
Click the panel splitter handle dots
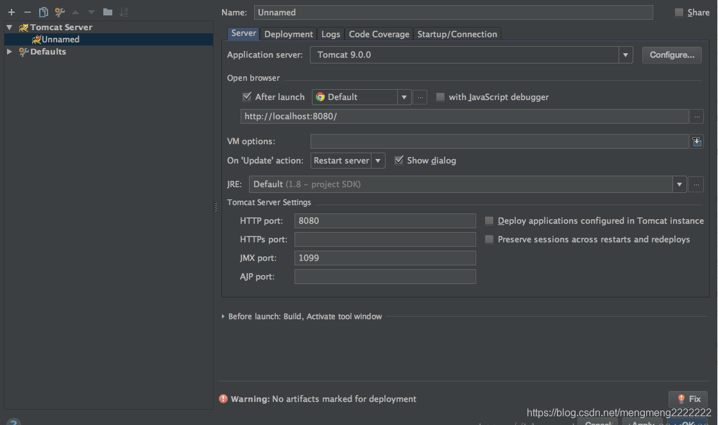click(x=216, y=207)
